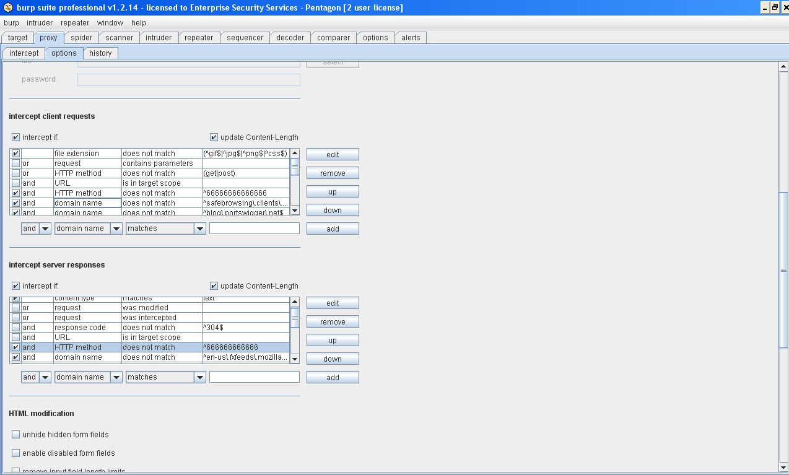
Task: Move client request rule up
Action: (333, 192)
